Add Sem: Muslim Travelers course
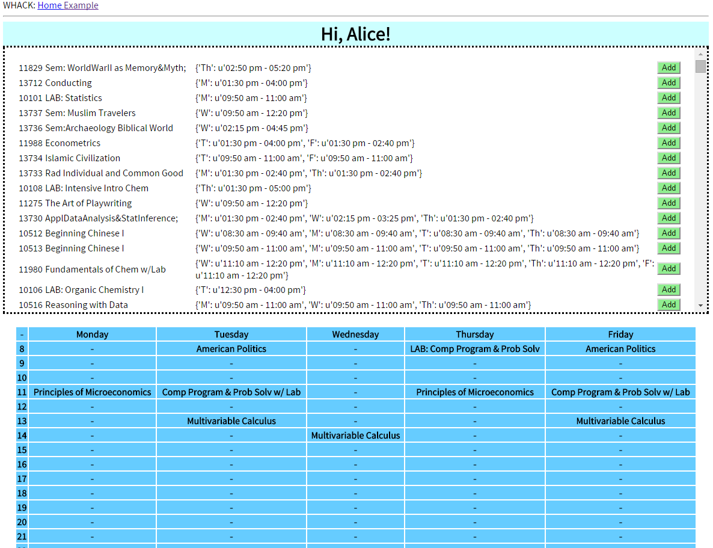 click(x=669, y=113)
